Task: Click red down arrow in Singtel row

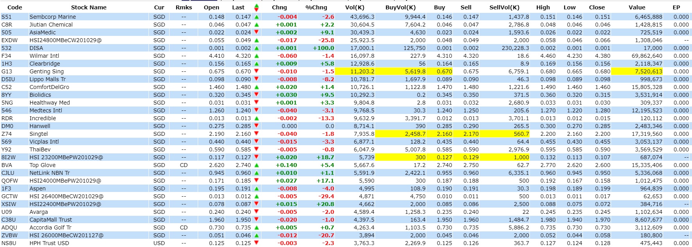Action: coord(257,133)
